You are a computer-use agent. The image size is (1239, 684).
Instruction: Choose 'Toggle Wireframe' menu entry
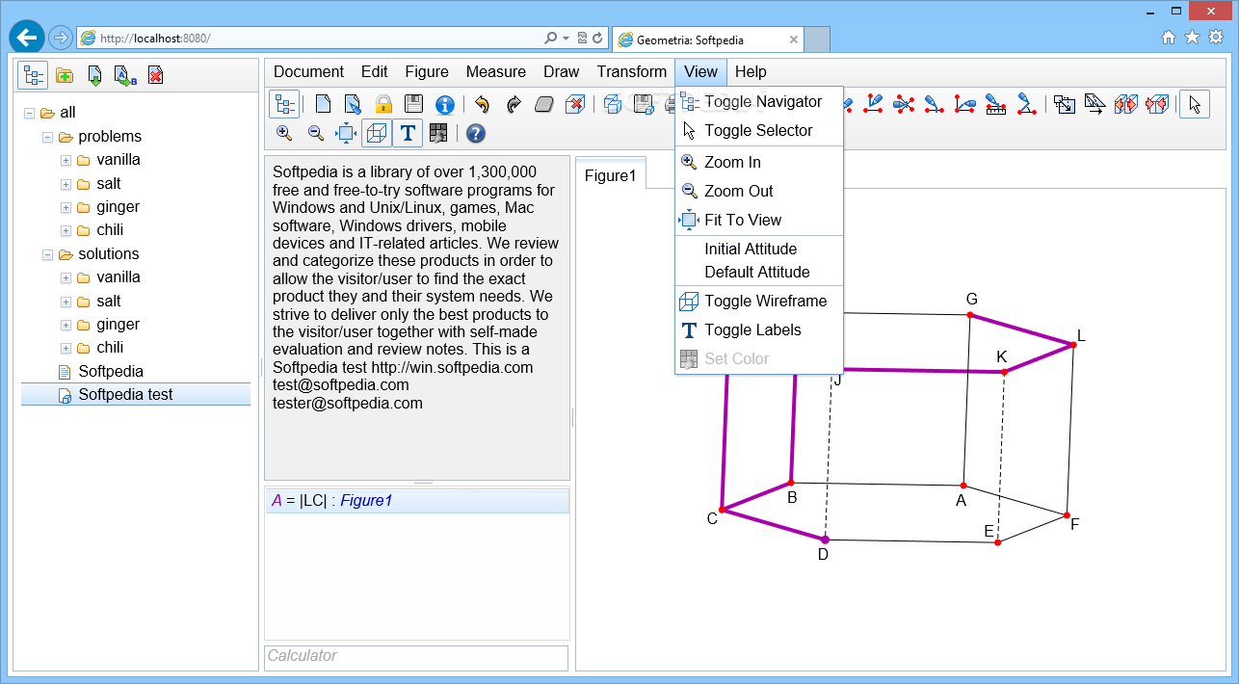coord(759,301)
